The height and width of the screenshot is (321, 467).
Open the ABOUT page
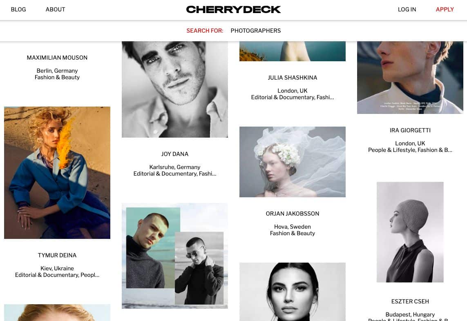click(56, 9)
